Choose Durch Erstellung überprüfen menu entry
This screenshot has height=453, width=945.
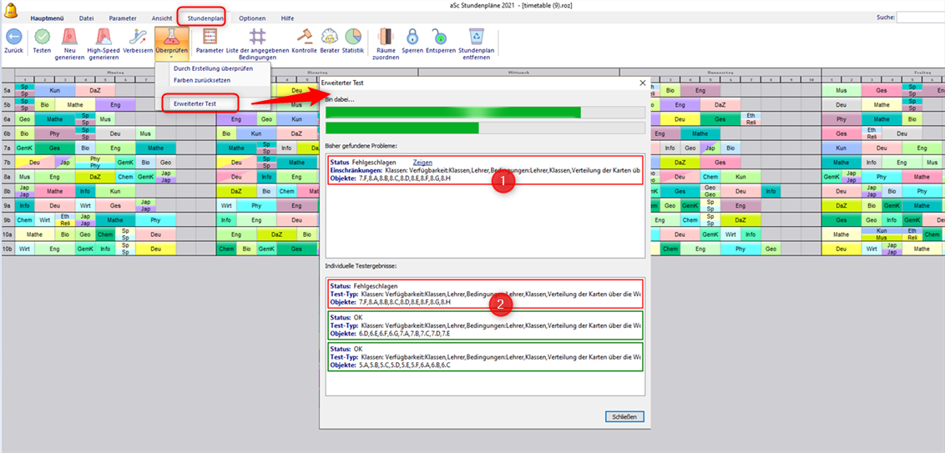213,68
